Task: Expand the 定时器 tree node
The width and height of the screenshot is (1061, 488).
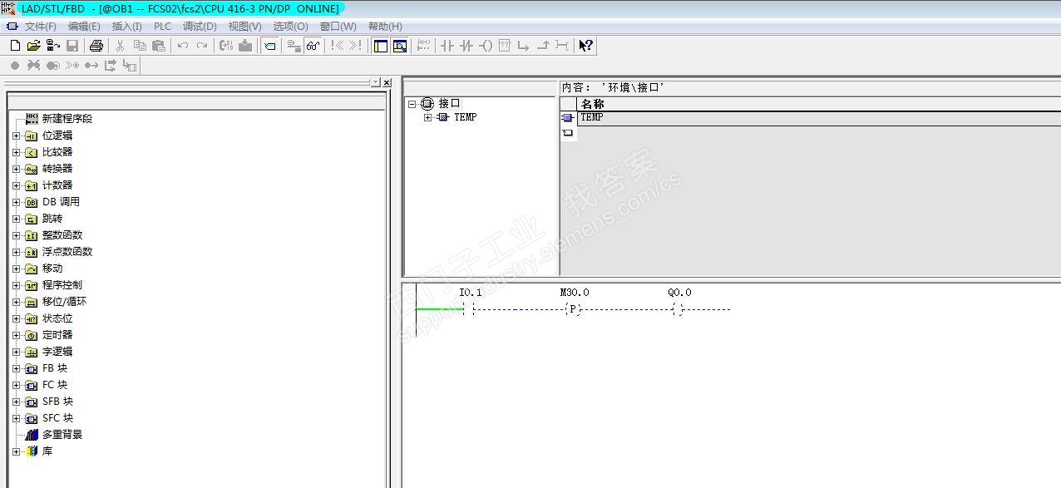Action: [16, 335]
